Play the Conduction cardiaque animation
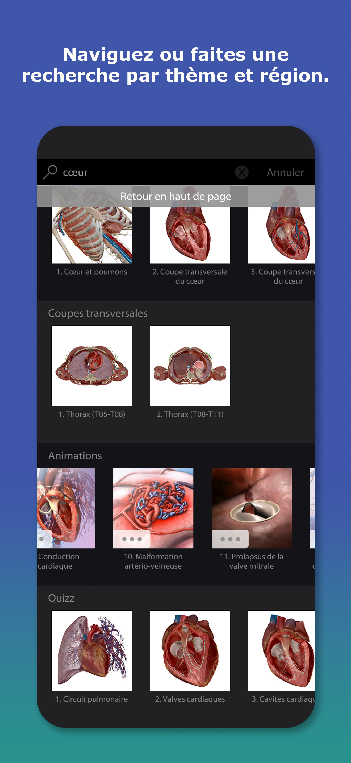This screenshot has height=763, width=351. [x=66, y=508]
